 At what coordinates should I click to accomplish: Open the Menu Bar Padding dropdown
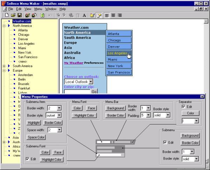tap(148, 115)
